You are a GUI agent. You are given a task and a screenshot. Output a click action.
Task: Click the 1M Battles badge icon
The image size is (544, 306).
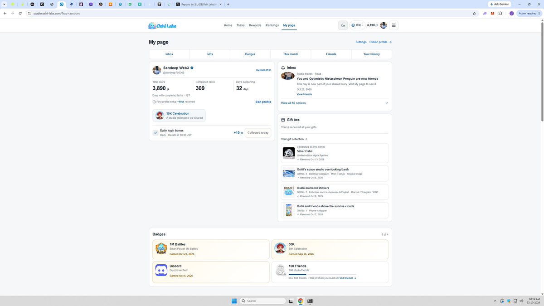pyautogui.click(x=161, y=248)
